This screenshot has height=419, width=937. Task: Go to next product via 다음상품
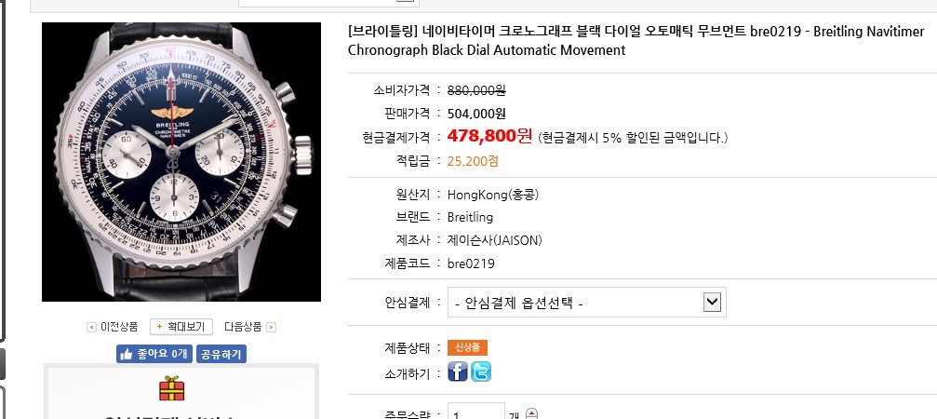point(243,327)
